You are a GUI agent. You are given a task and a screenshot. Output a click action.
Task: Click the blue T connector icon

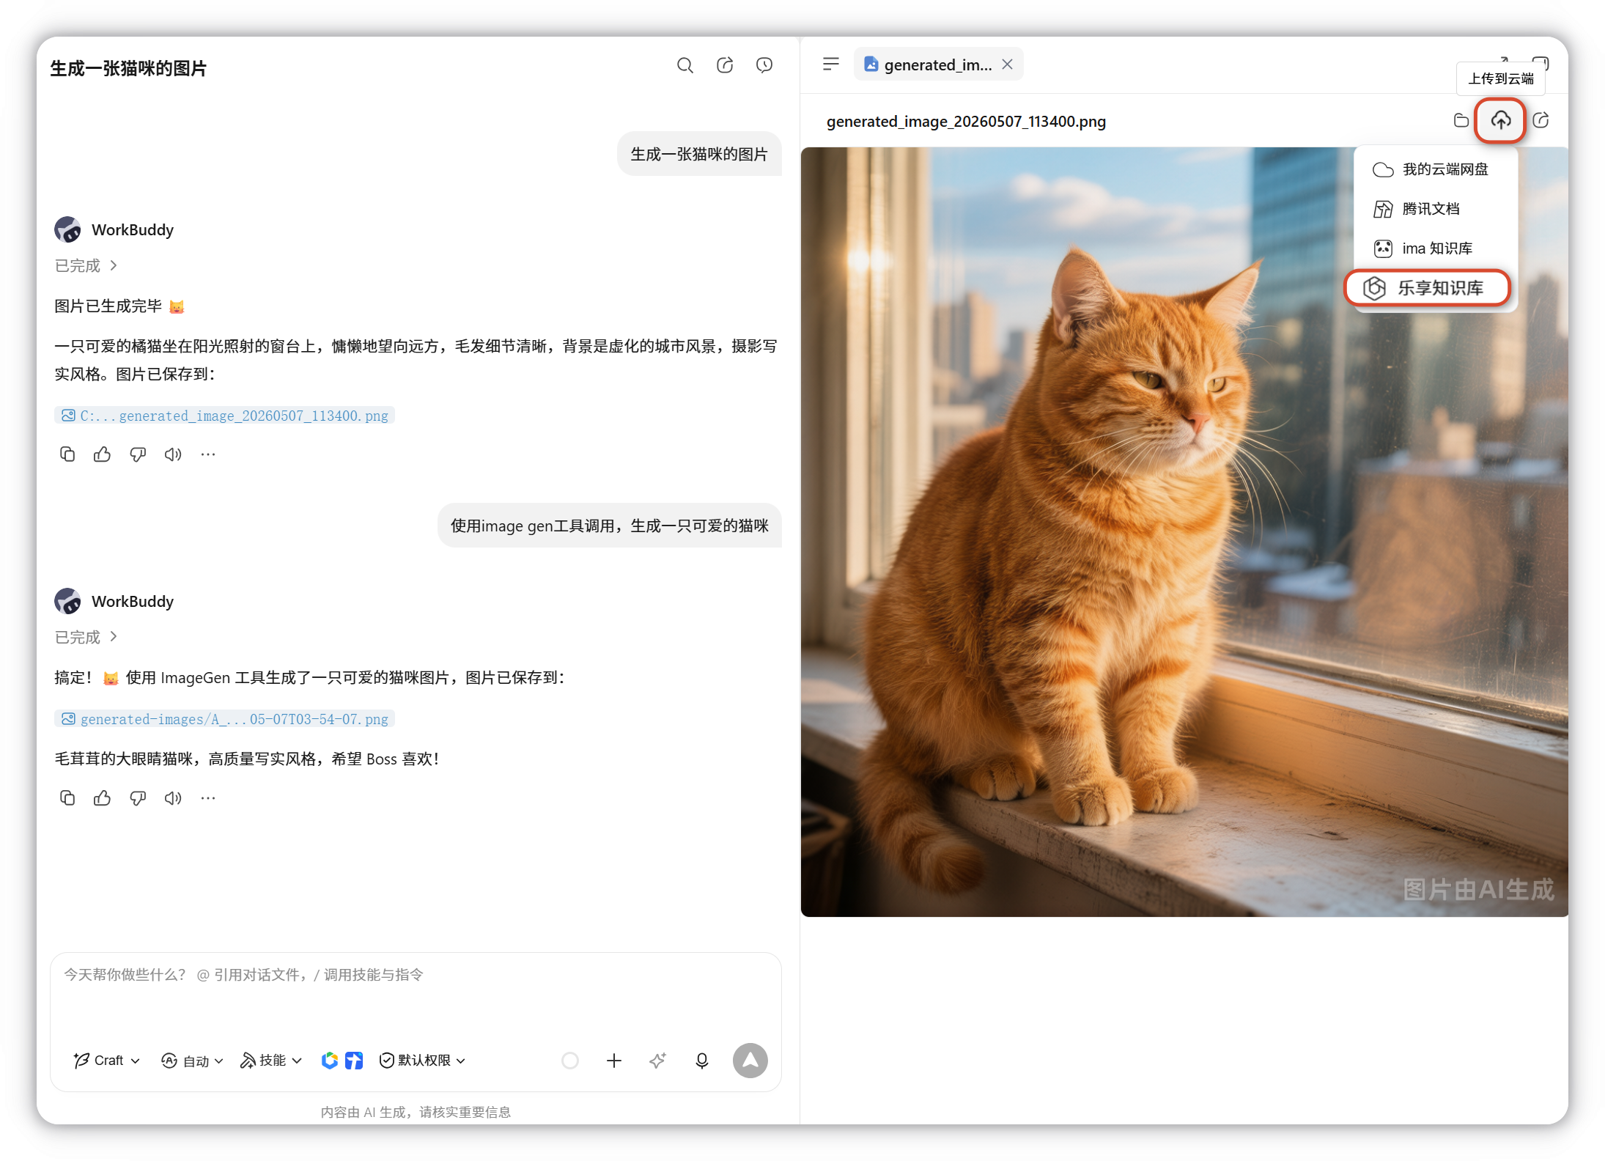pyautogui.click(x=355, y=1061)
